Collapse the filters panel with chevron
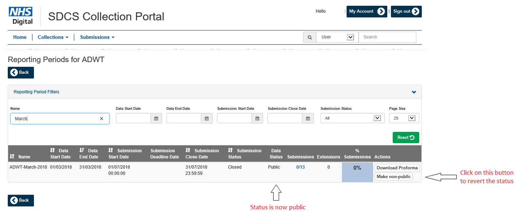 (414, 92)
